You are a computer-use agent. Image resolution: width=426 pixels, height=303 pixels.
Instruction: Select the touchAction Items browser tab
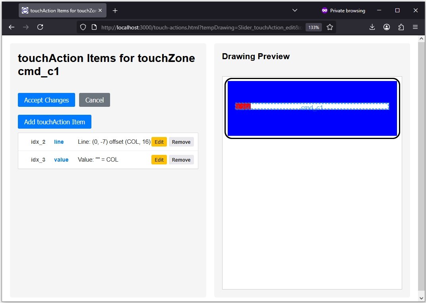[60, 11]
